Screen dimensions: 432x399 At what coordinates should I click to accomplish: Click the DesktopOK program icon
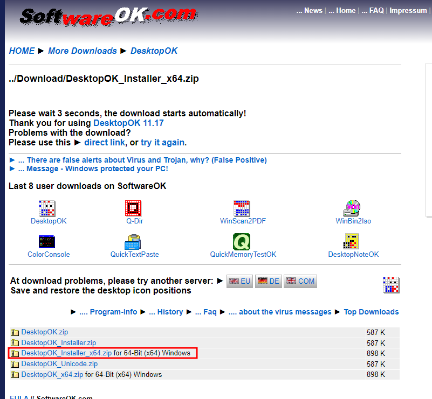(x=47, y=208)
